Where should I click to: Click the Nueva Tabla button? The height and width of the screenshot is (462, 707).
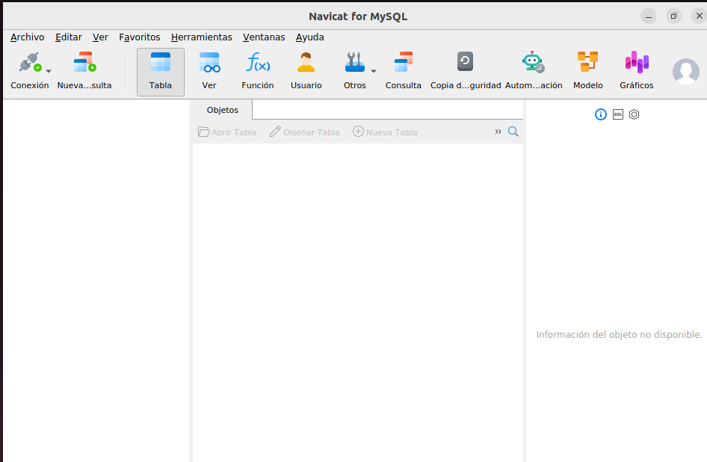point(385,132)
